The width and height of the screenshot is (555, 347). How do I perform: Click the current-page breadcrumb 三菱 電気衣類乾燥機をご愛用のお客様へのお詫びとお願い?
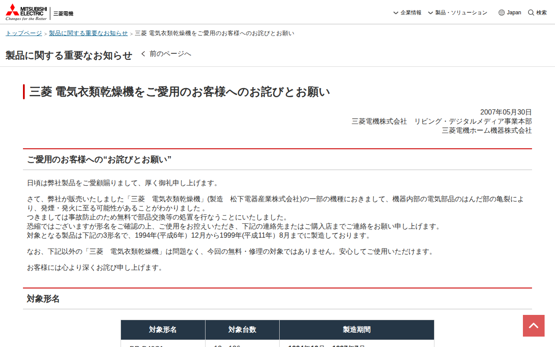coord(215,33)
